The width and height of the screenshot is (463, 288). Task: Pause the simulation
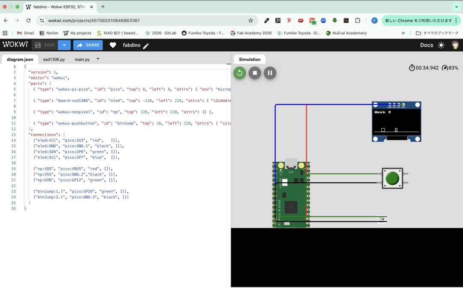[x=270, y=73]
